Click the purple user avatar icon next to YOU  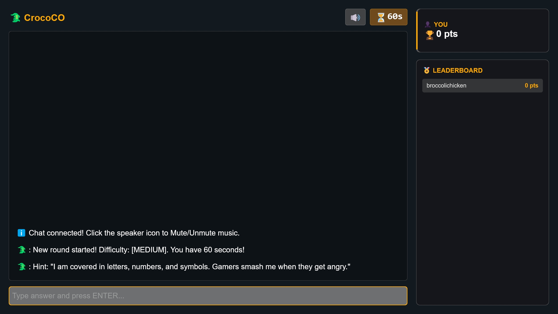428,24
